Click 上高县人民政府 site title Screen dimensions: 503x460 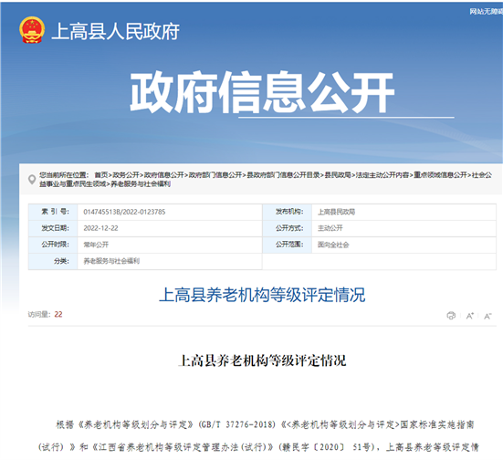tap(115, 31)
